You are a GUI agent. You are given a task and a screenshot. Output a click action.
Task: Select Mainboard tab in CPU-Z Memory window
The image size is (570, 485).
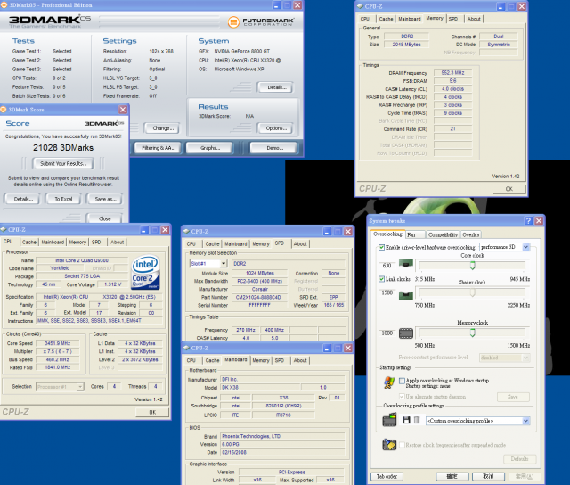tap(410, 19)
